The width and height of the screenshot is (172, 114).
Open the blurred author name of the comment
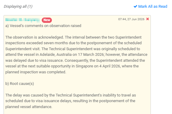tap(22, 20)
